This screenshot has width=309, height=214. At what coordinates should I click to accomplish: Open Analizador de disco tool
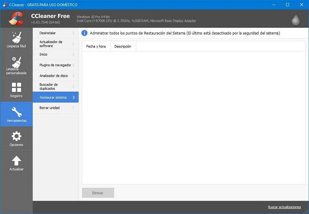tap(56, 76)
